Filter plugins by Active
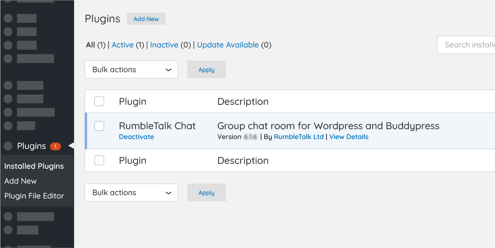This screenshot has width=495, height=248. [122, 45]
